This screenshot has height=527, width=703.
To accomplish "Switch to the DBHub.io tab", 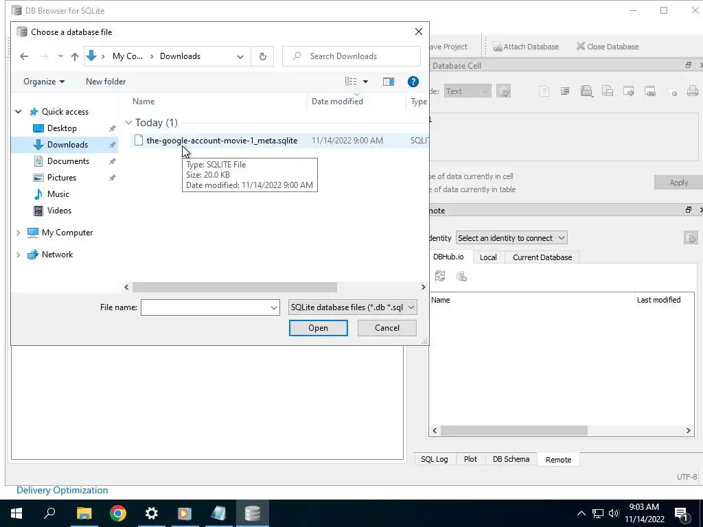I will tap(448, 257).
